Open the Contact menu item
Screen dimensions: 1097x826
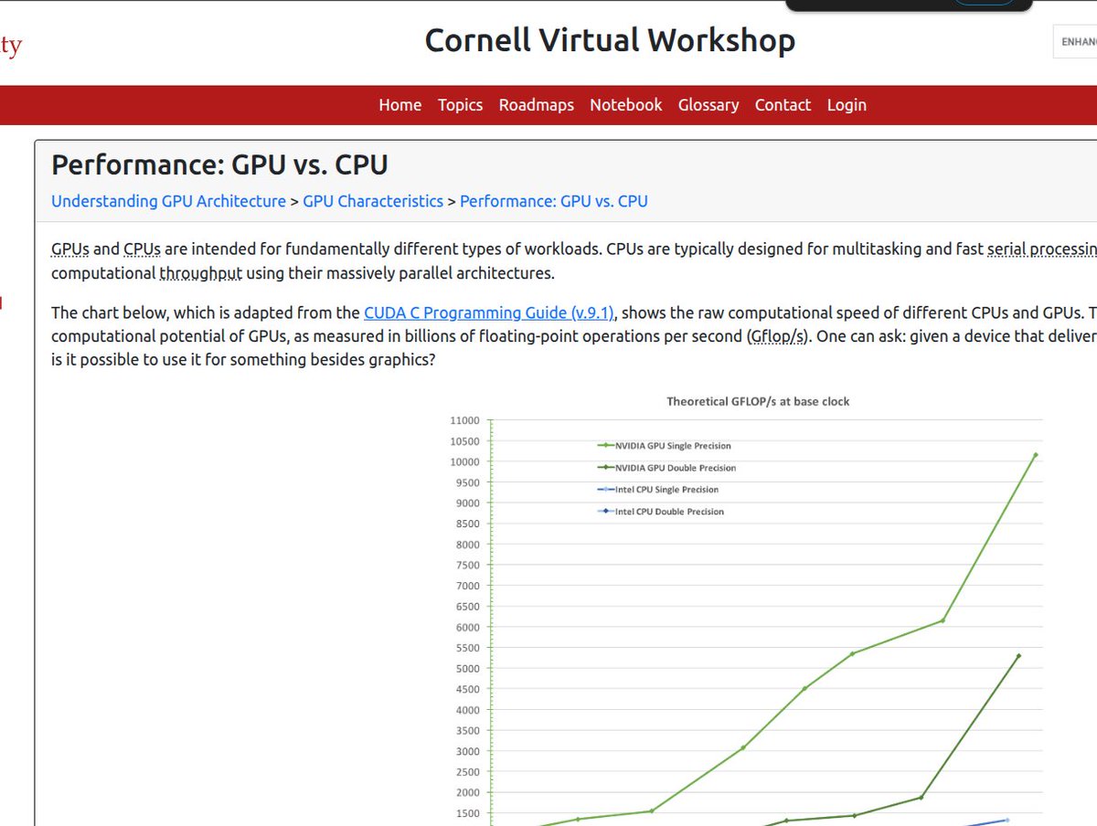(x=783, y=105)
